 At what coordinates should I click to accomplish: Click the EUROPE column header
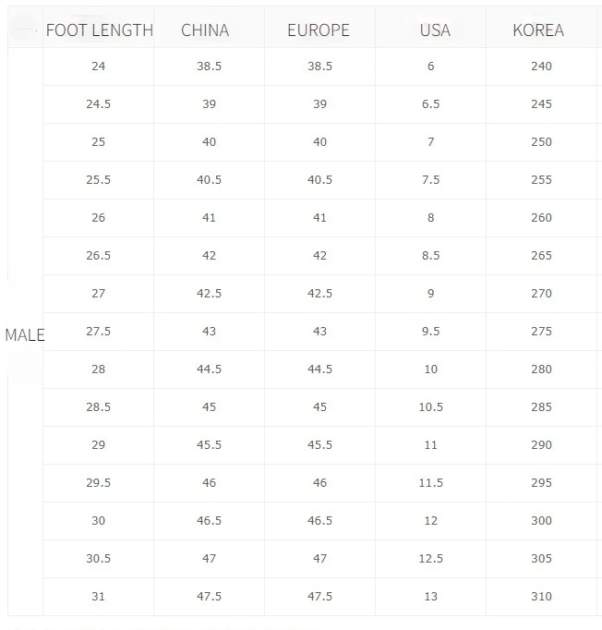[319, 30]
